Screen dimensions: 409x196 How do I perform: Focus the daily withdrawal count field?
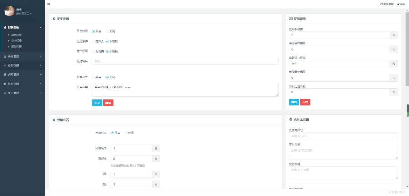339,92
